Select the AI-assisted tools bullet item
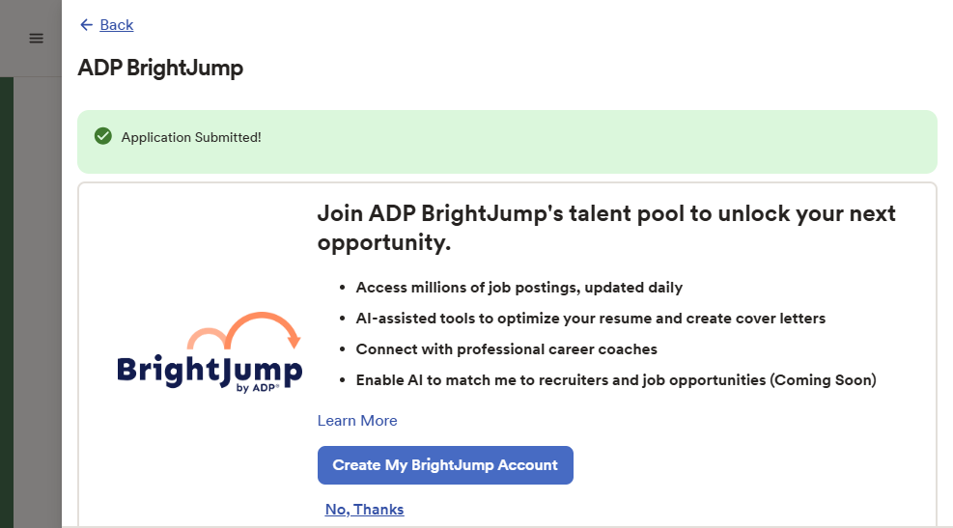The height and width of the screenshot is (528, 953). tap(591, 319)
